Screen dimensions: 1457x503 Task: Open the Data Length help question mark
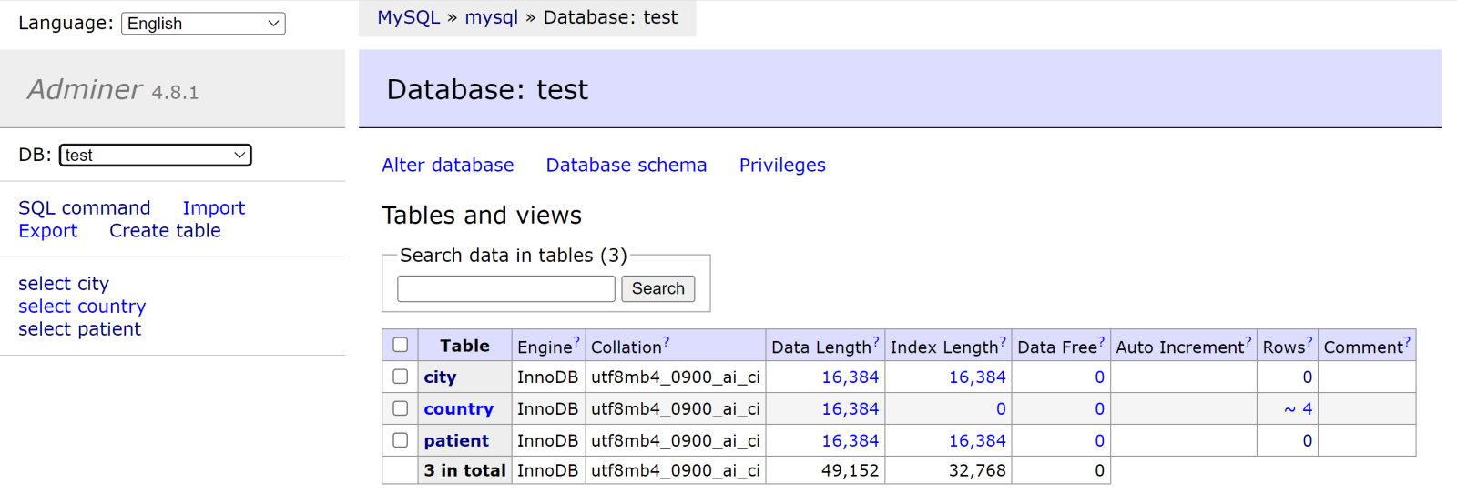click(x=876, y=342)
